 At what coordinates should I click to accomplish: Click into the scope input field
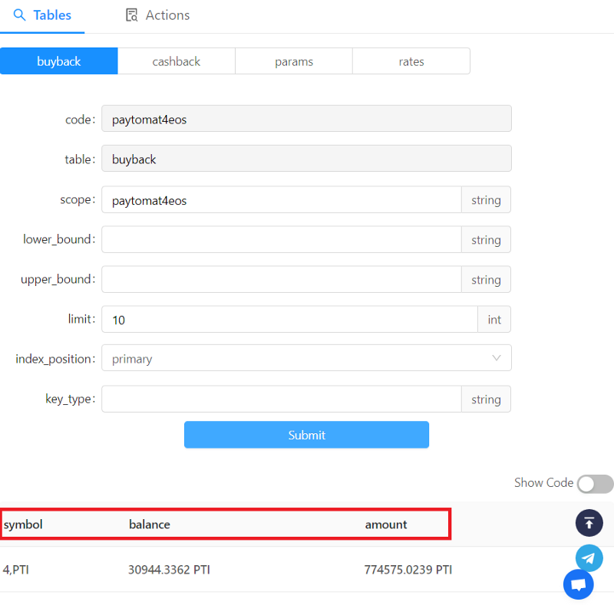click(282, 200)
